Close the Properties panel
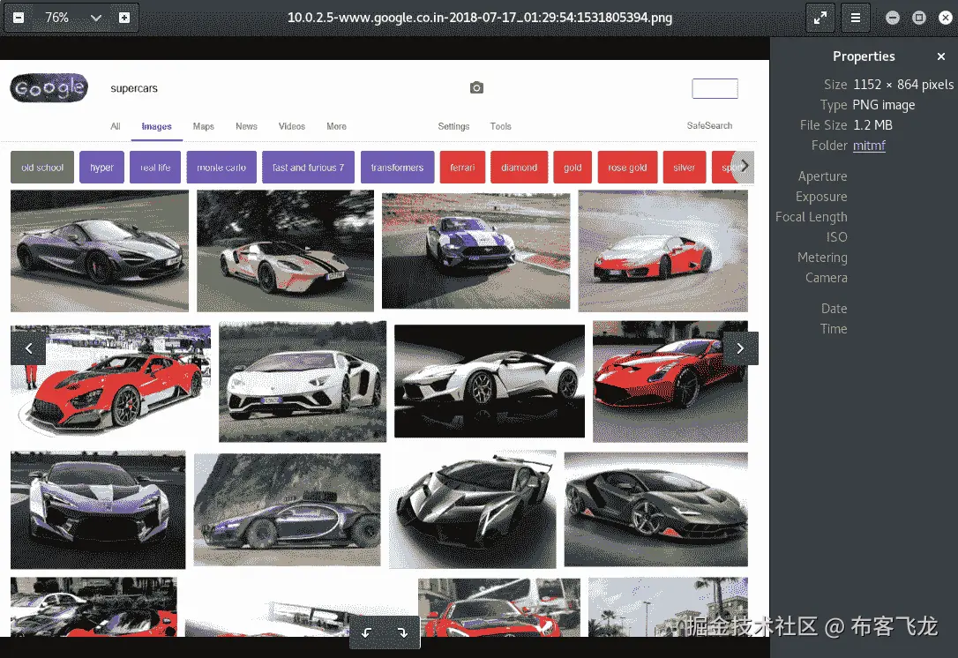Screen dimensions: 958x658 [x=941, y=56]
